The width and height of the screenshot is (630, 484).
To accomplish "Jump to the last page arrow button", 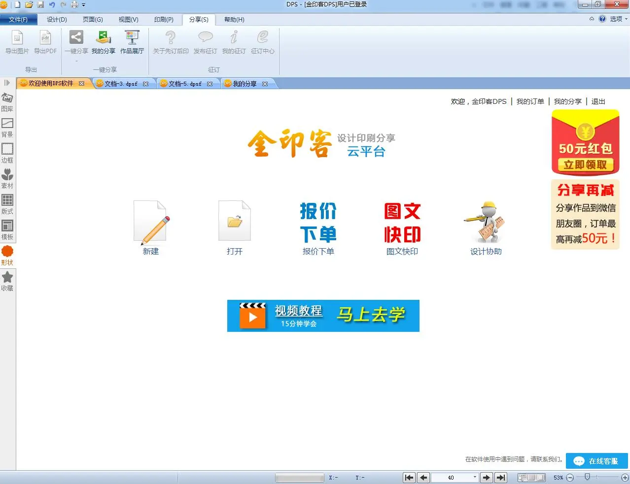I will click(x=501, y=477).
